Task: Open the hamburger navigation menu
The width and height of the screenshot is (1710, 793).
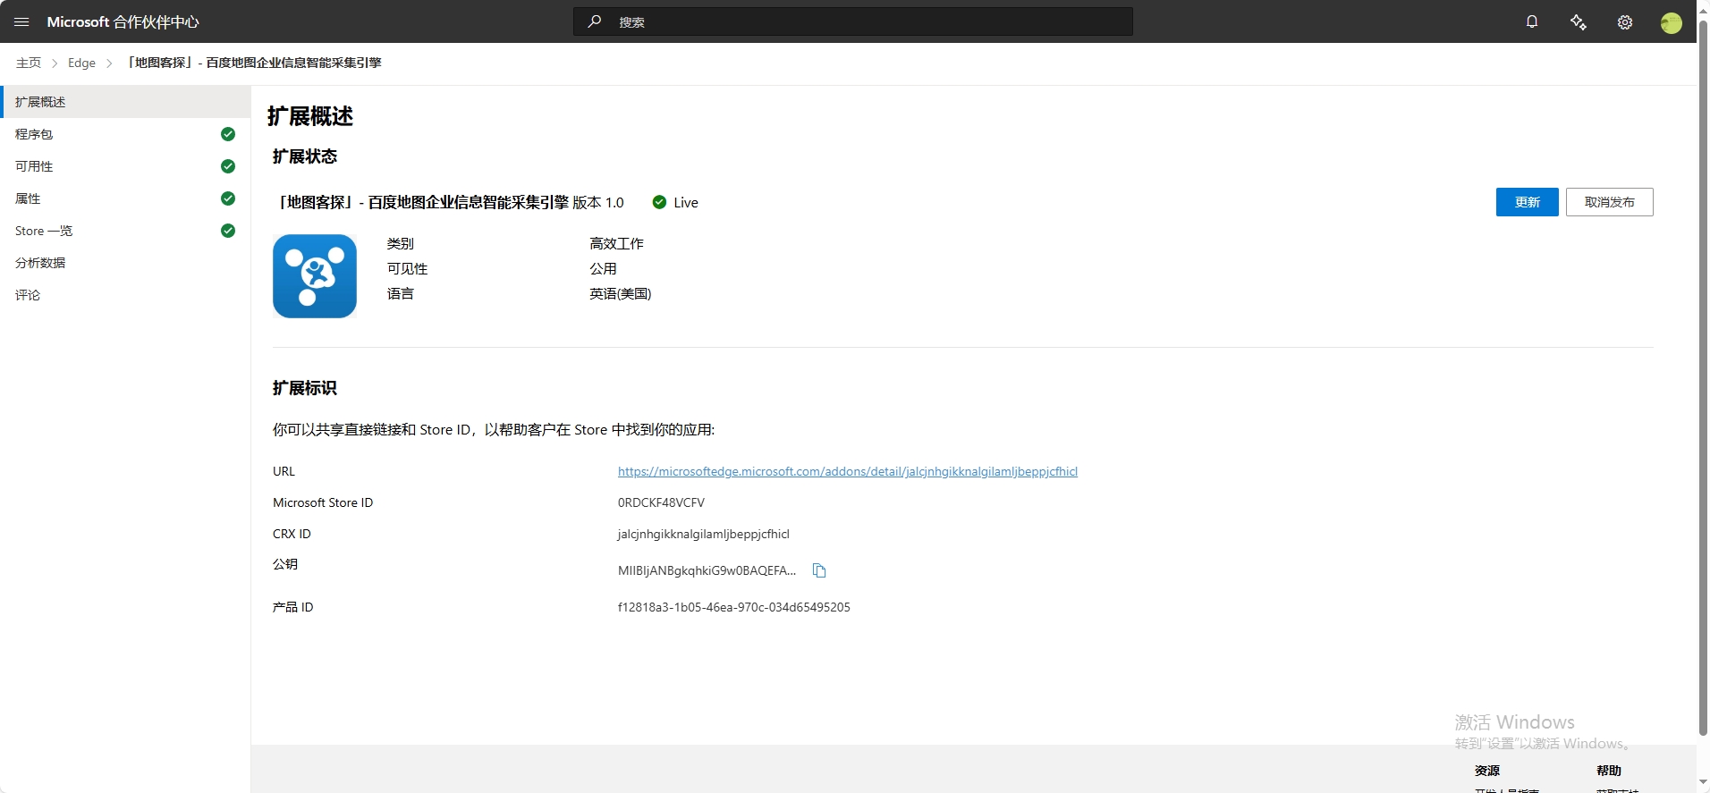Action: click(21, 21)
